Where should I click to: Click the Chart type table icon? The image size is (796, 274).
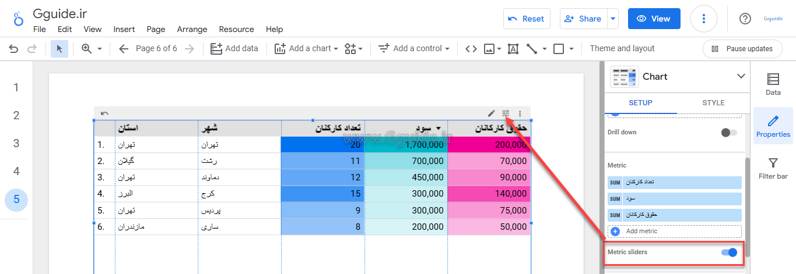(624, 77)
